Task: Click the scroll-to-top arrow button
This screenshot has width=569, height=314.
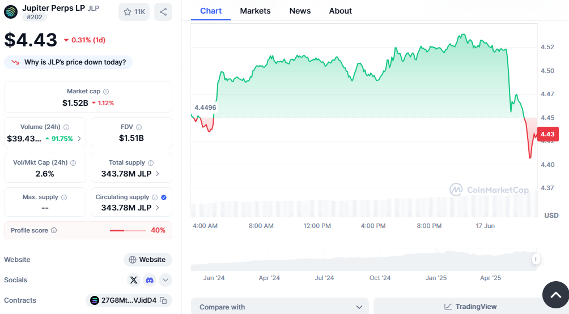Action: (x=555, y=295)
